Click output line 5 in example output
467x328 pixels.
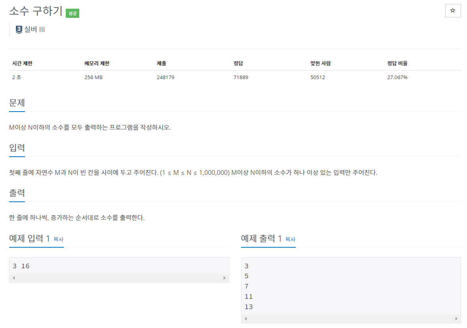(247, 276)
